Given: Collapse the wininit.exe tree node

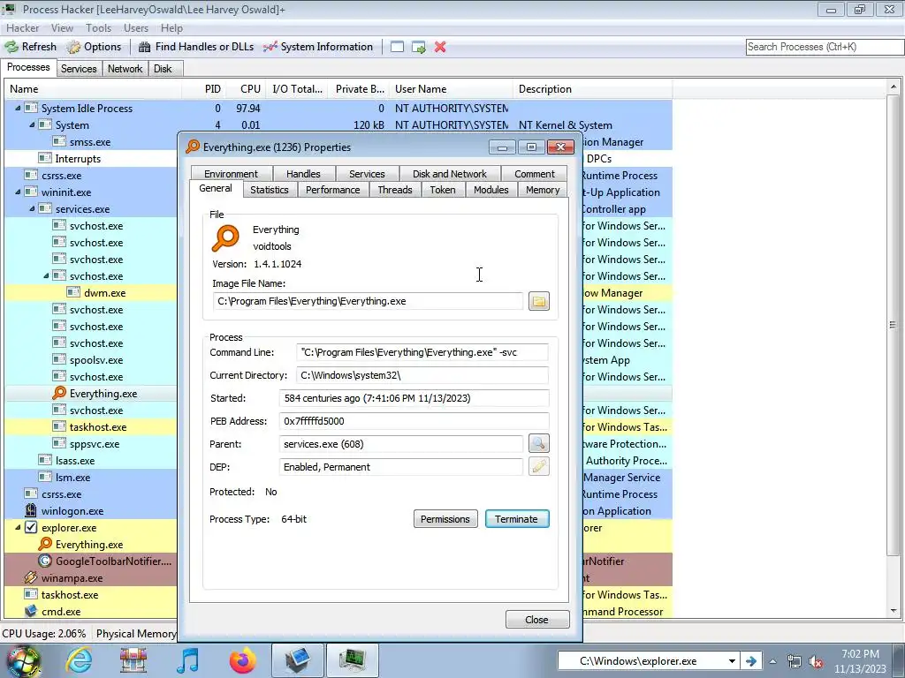Looking at the screenshot, I should [18, 192].
